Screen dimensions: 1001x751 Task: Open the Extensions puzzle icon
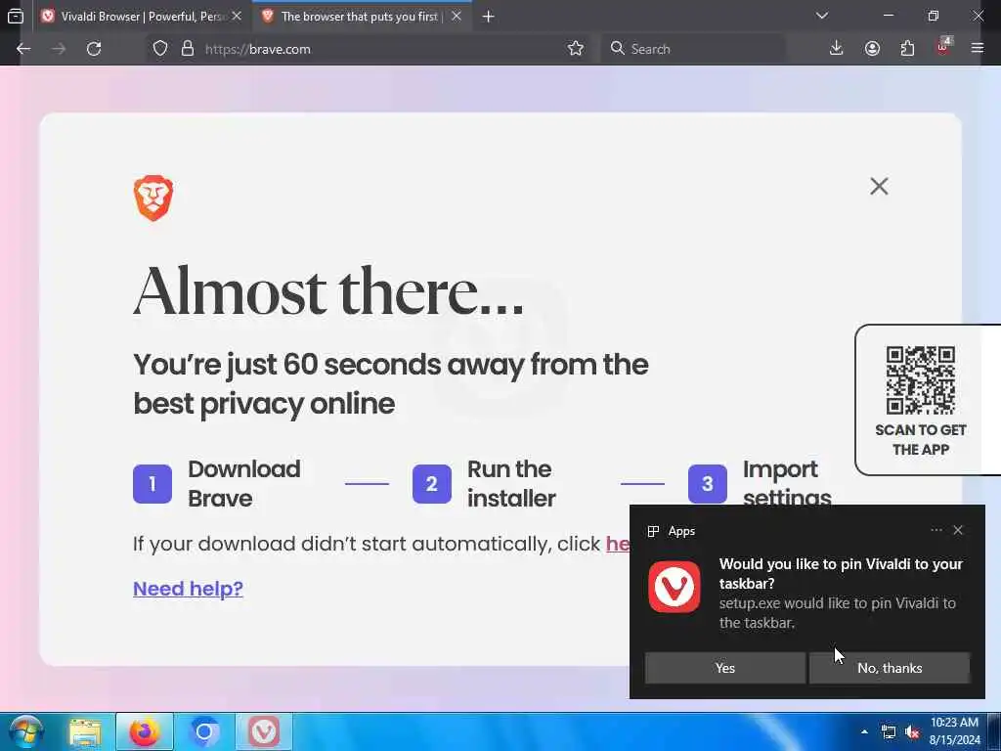(x=907, y=49)
